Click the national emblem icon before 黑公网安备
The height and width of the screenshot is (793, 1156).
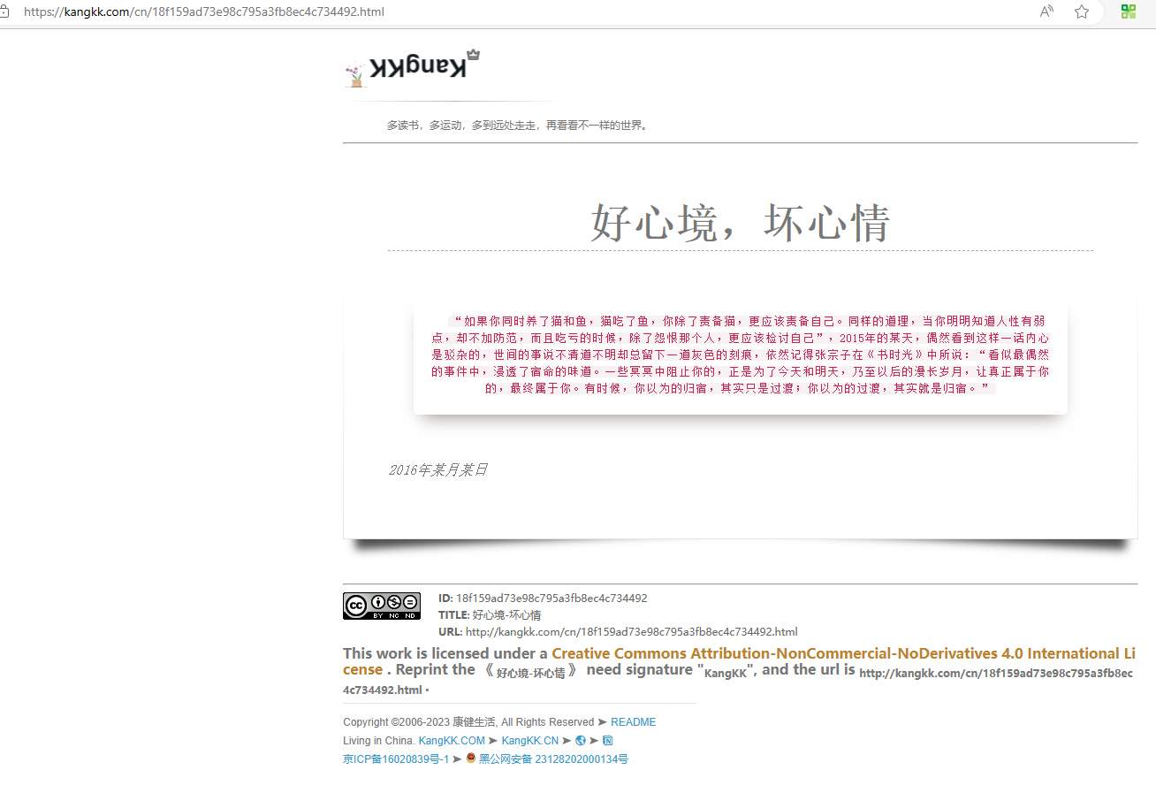click(x=470, y=758)
